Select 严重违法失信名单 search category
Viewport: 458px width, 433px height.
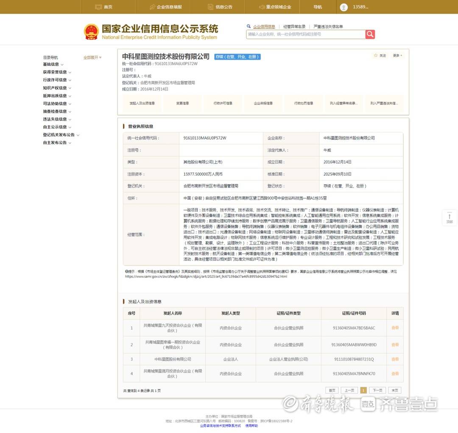point(328,27)
